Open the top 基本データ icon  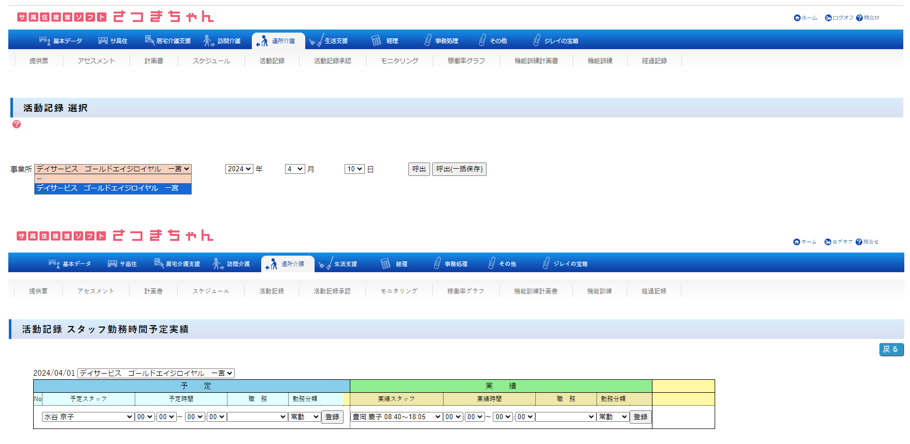pos(45,41)
